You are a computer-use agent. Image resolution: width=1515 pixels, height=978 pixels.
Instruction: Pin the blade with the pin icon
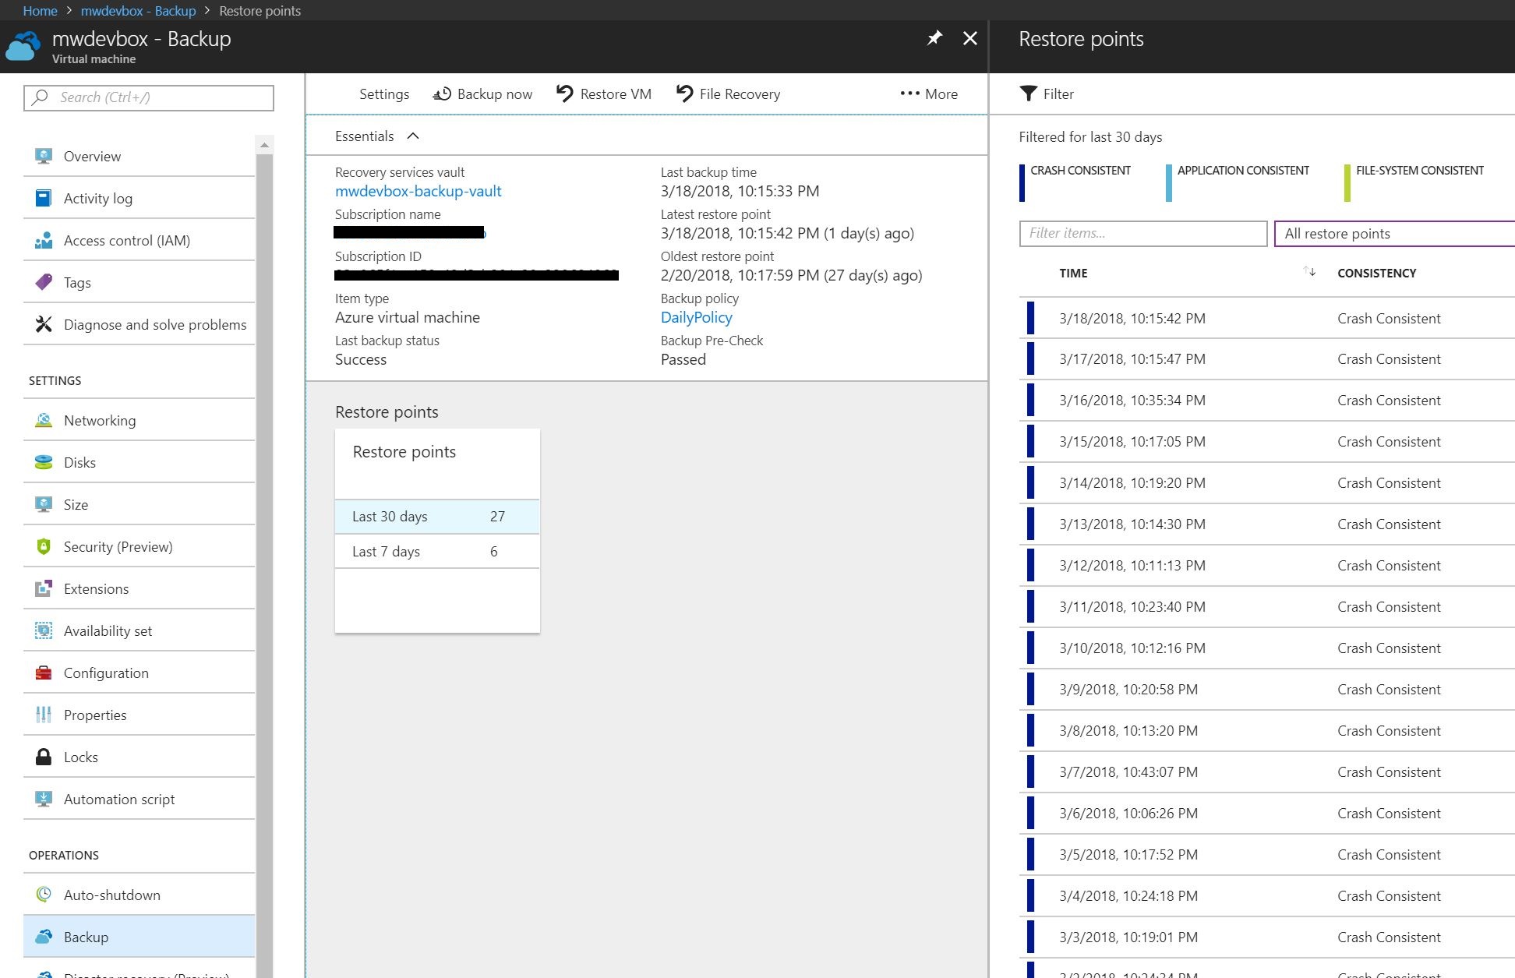pos(934,38)
